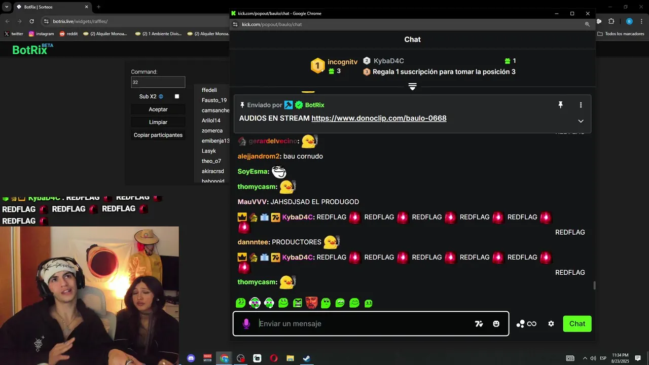Click the BotRix address bar URL
The image size is (649, 365).
[80, 21]
